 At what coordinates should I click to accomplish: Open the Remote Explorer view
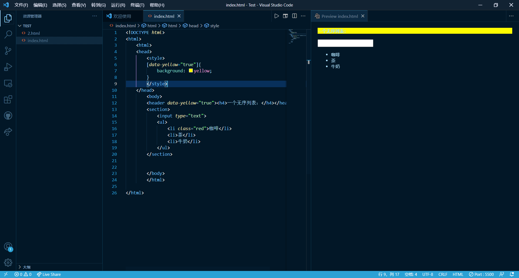pyautogui.click(x=8, y=83)
